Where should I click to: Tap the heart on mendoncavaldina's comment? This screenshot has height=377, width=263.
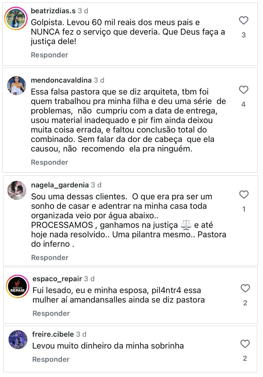244,90
